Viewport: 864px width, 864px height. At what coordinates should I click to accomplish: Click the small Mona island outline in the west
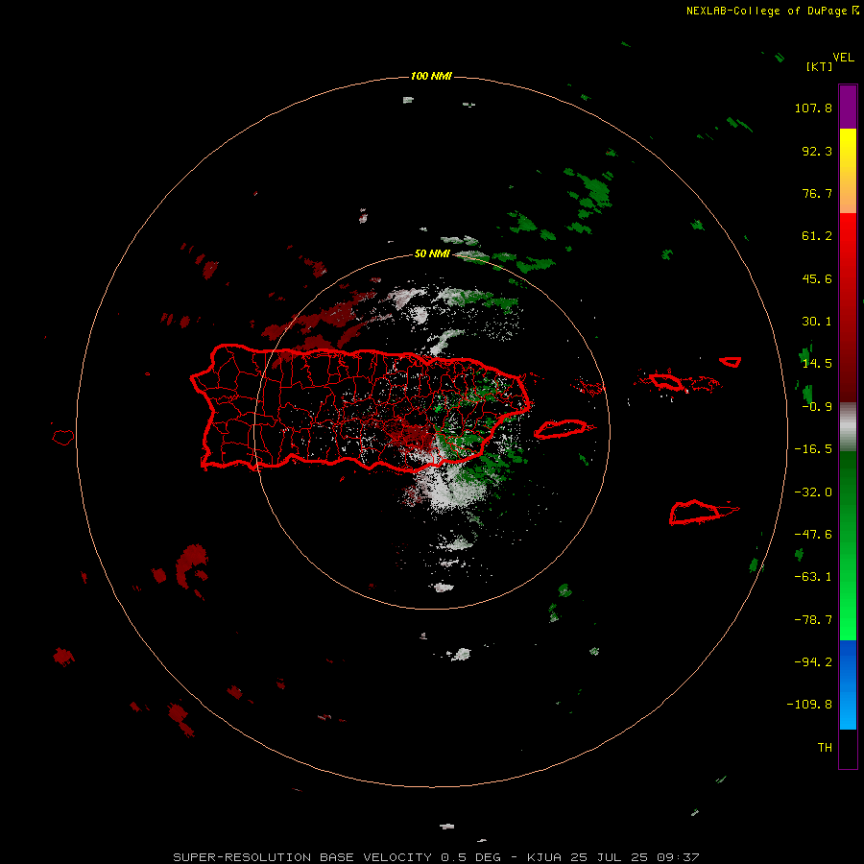pos(63,438)
